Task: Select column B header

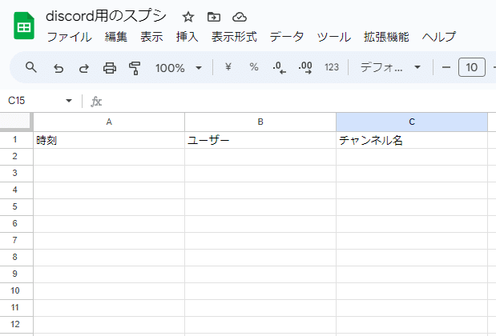Action: point(260,122)
